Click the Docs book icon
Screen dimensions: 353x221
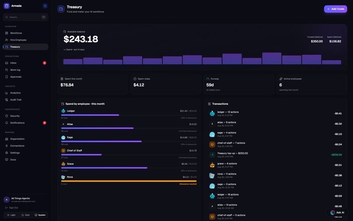coord(7,160)
